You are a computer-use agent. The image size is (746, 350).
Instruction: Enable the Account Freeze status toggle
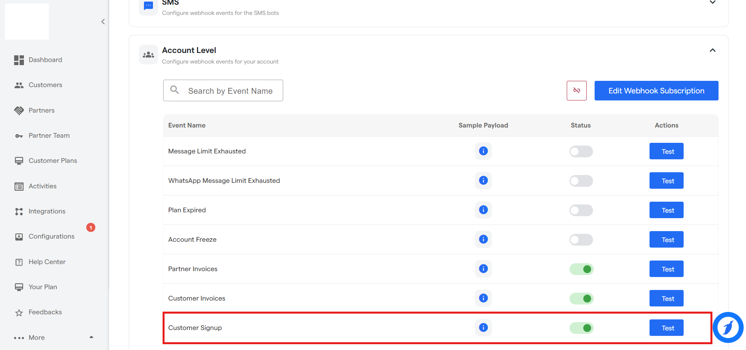581,240
